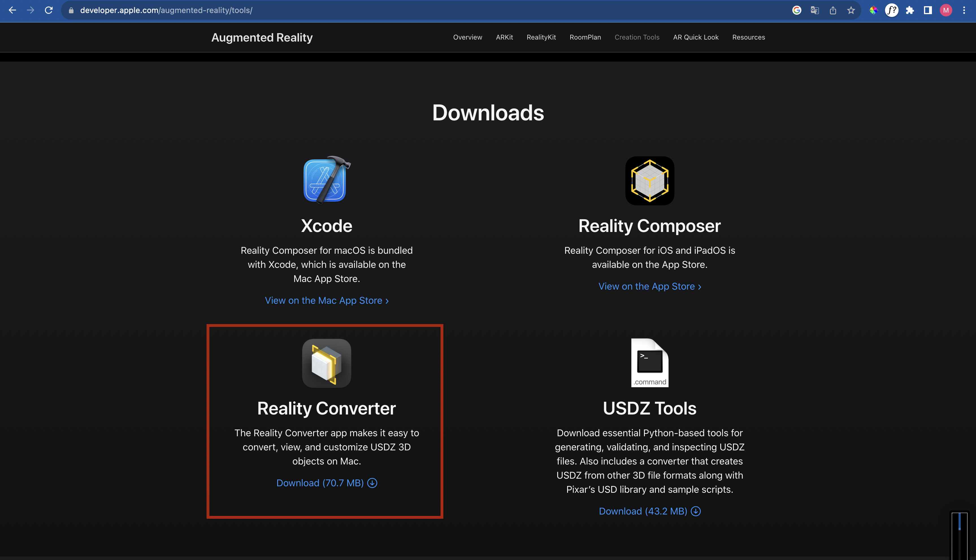Click the Google Translate icon in address bar
This screenshot has height=560, width=976.
[814, 10]
